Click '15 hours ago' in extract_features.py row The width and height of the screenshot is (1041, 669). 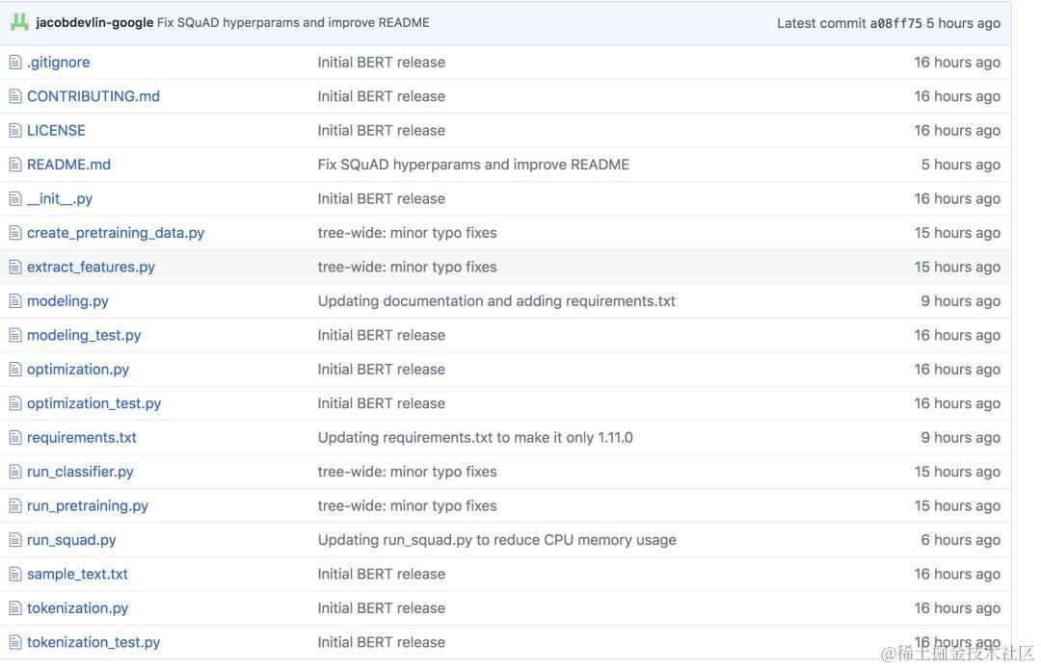pos(957,268)
